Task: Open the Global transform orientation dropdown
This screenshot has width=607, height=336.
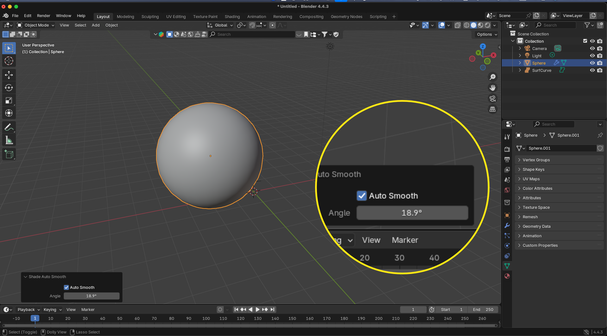Action: click(220, 25)
